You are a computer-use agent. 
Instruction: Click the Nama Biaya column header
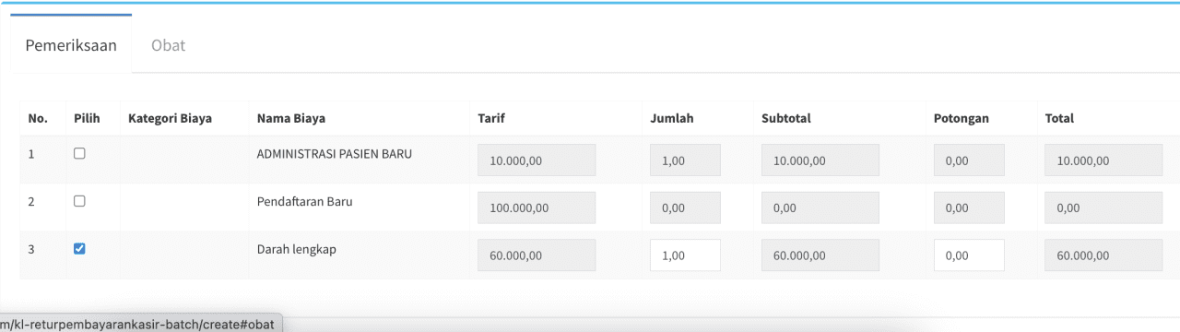click(290, 118)
